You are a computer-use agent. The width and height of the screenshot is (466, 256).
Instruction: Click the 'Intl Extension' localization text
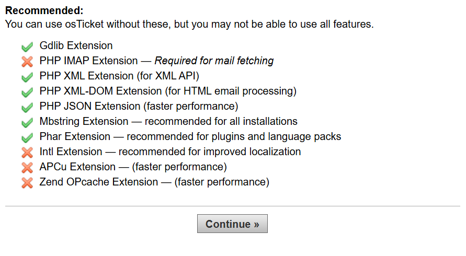pyautogui.click(x=170, y=152)
